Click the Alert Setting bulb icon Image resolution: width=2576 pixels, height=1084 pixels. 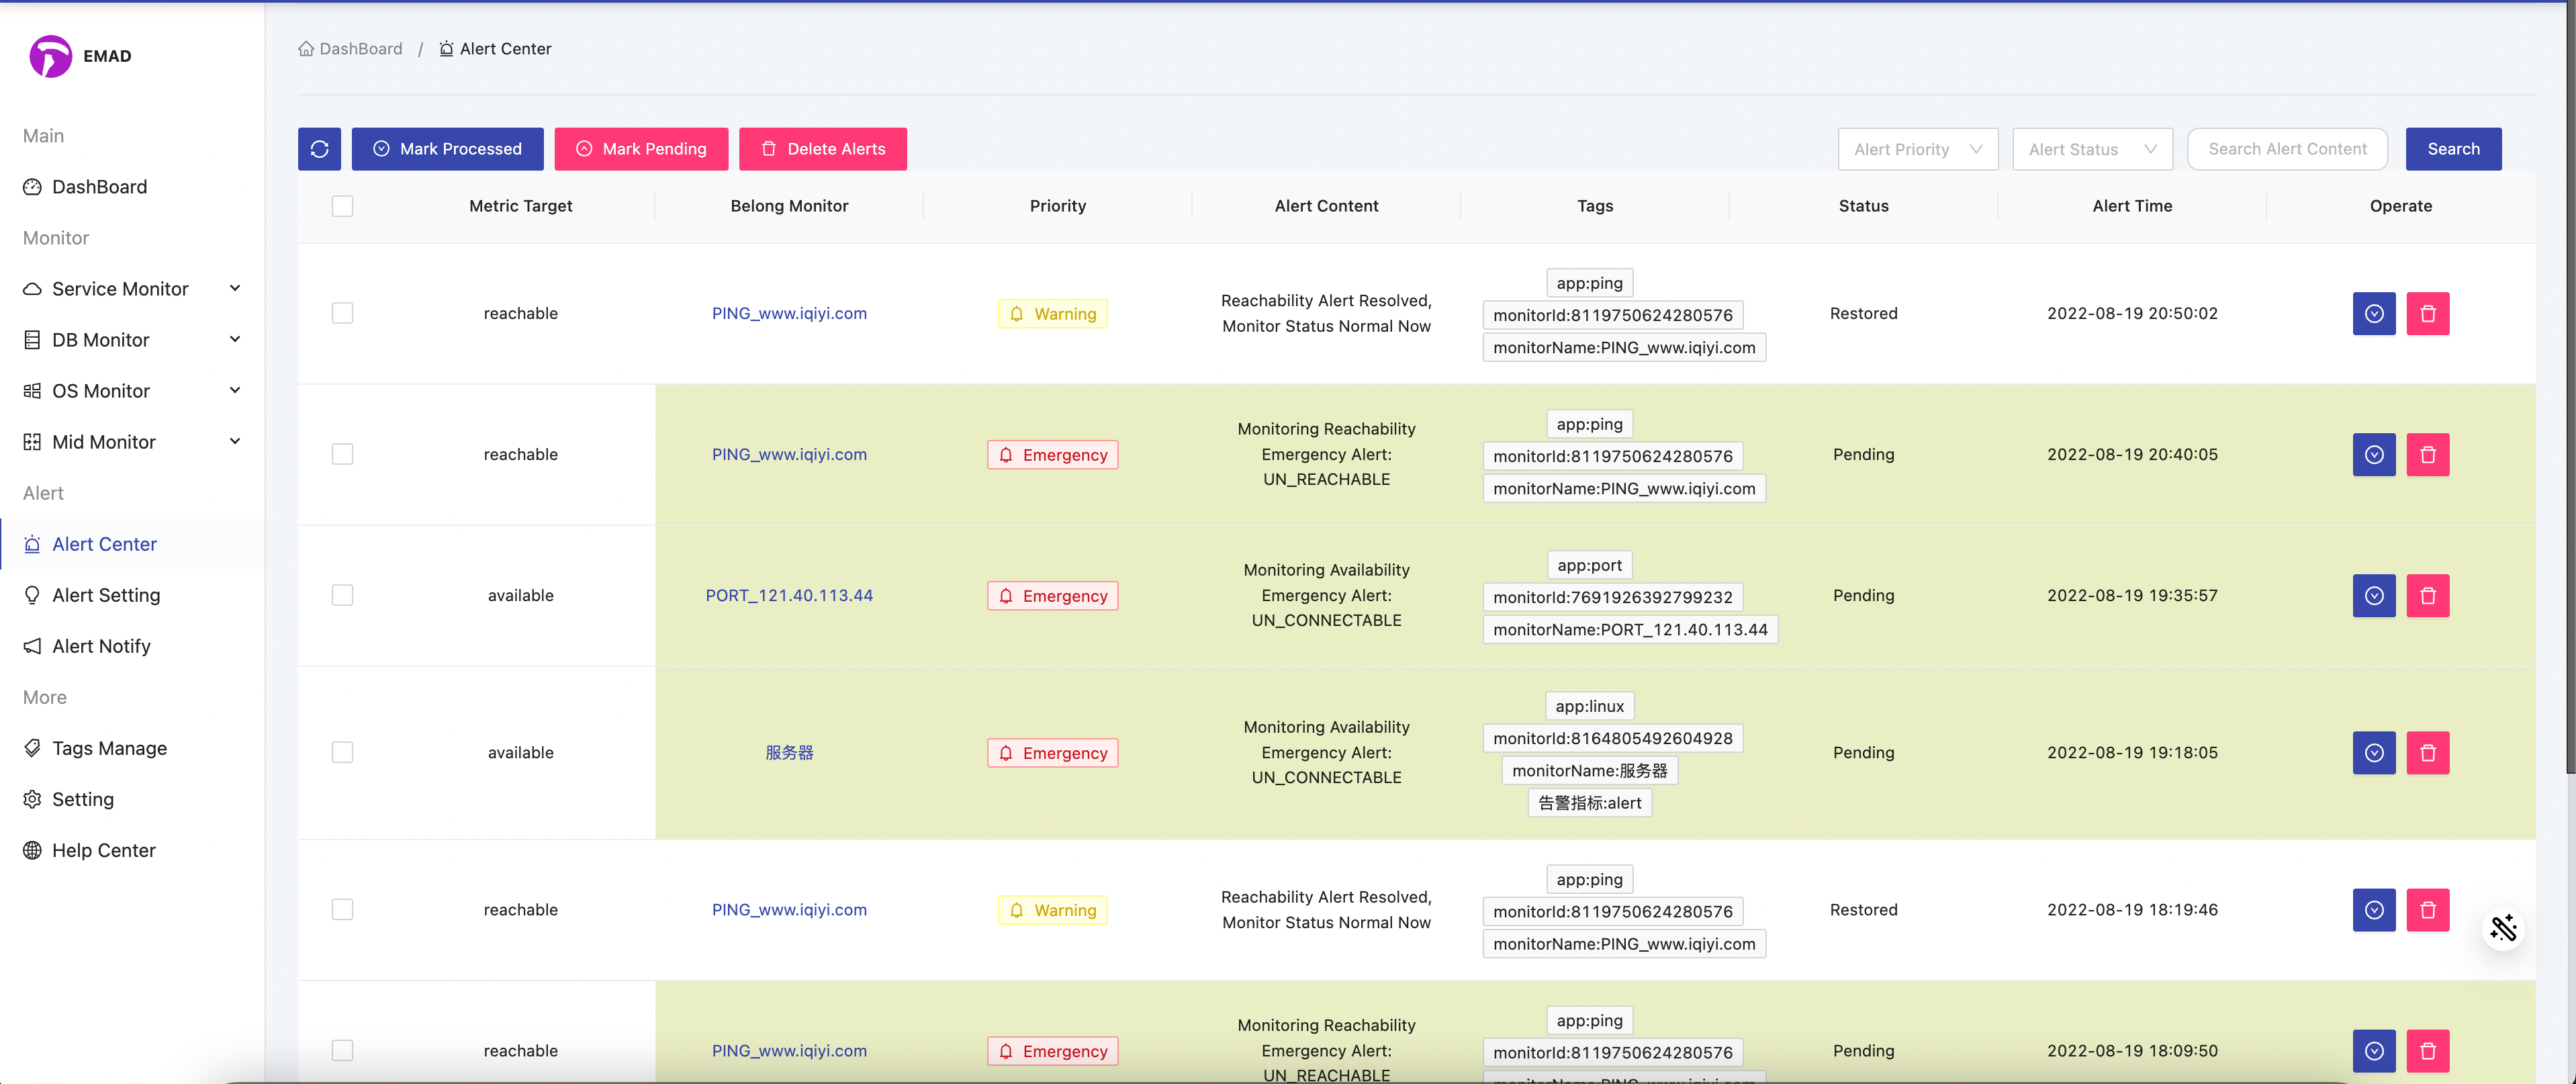pyautogui.click(x=32, y=595)
